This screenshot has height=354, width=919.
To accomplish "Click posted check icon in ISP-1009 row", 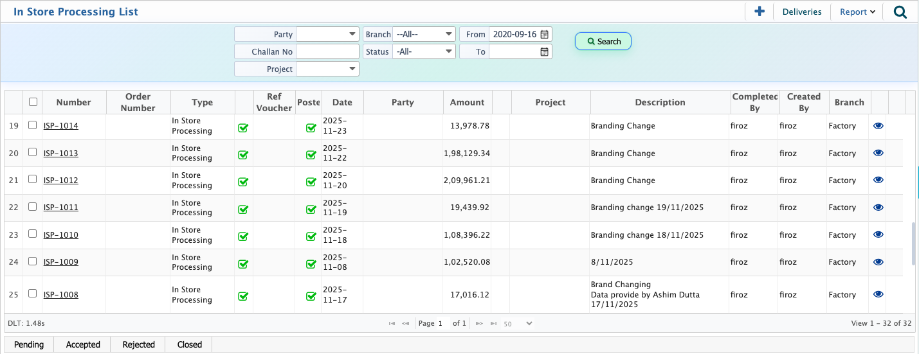I will click(x=311, y=263).
